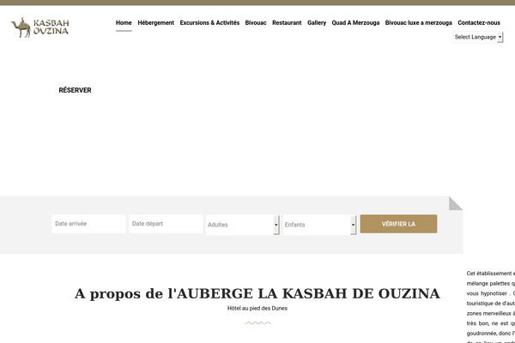Open Quad A Merzouga page
The width and height of the screenshot is (515, 343).
click(x=355, y=22)
